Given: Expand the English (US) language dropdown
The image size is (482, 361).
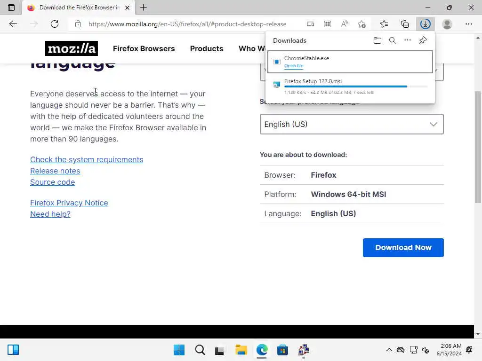Looking at the screenshot, I should pos(352,124).
